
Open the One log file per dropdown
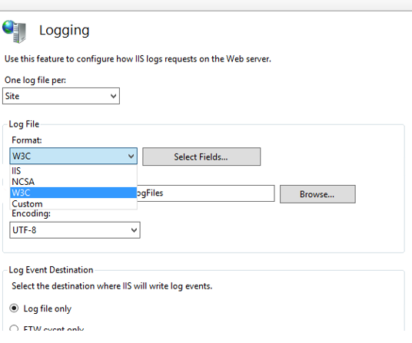click(61, 96)
